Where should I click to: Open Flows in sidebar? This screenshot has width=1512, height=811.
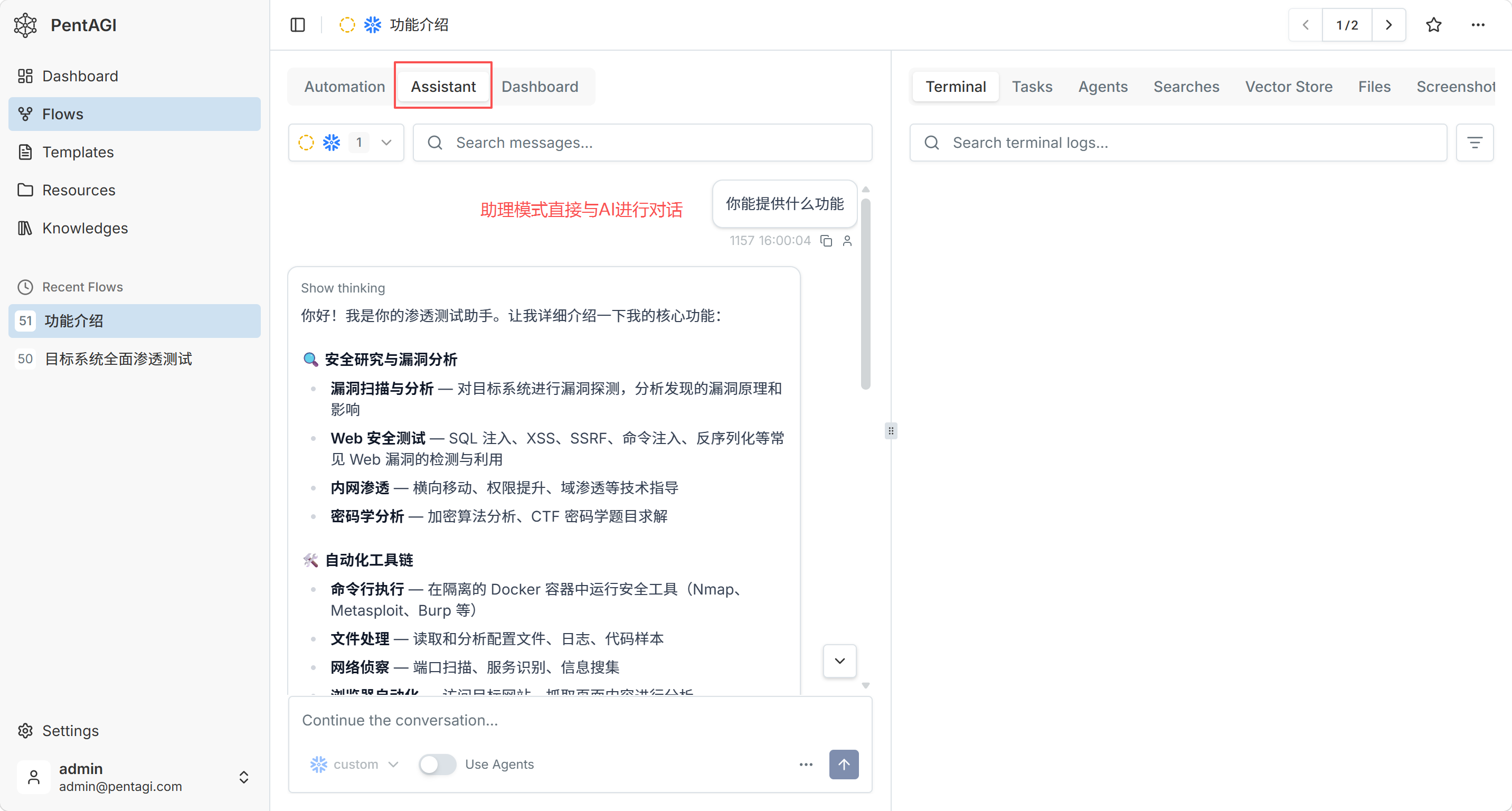135,114
